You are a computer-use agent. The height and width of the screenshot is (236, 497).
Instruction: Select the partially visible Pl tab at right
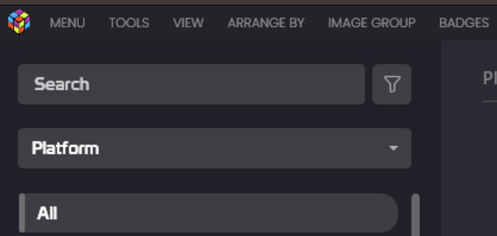tap(490, 78)
